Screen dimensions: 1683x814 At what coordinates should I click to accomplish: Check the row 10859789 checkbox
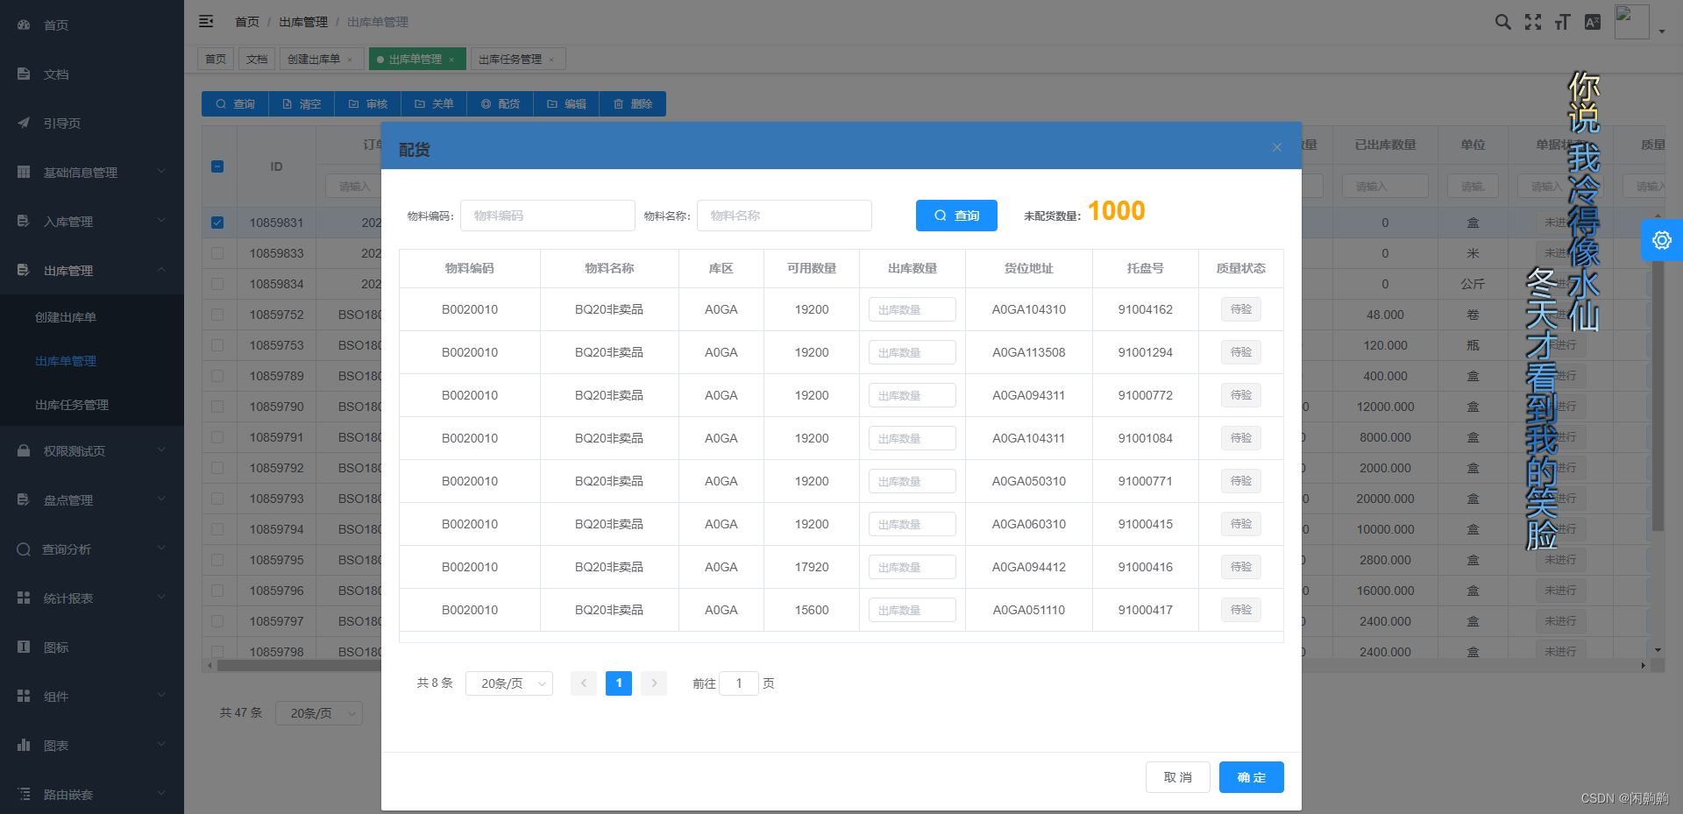click(x=217, y=376)
